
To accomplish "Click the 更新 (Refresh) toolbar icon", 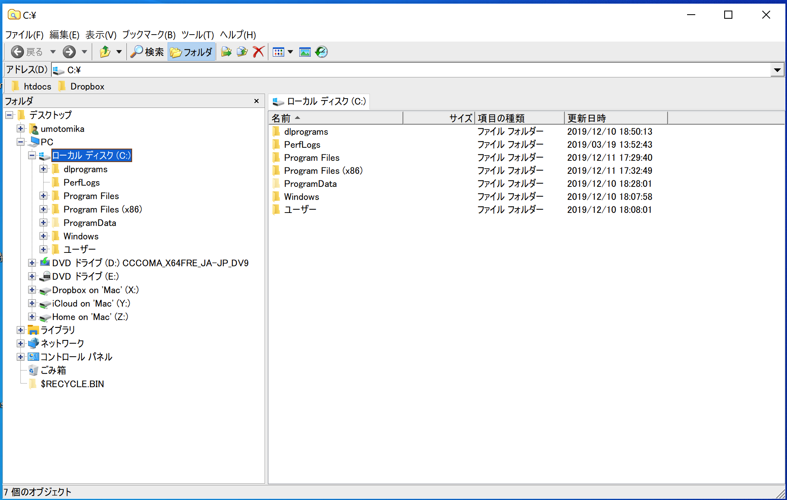I will (321, 52).
